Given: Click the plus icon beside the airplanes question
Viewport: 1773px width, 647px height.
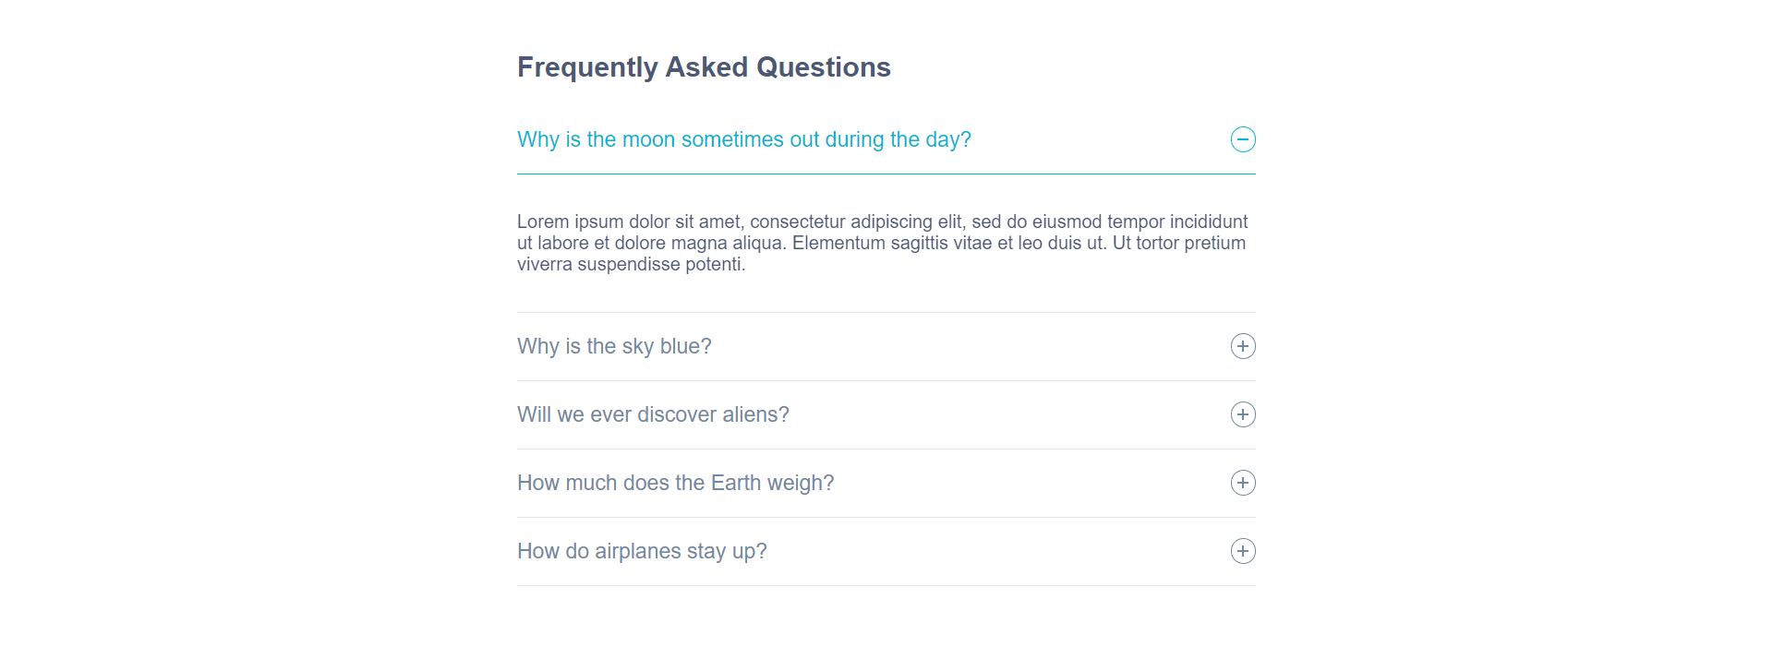Looking at the screenshot, I should point(1243,551).
